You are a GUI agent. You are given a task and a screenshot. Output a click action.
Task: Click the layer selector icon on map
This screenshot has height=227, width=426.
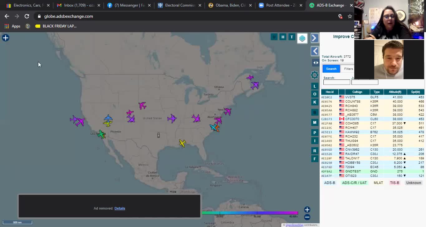[x=302, y=38]
